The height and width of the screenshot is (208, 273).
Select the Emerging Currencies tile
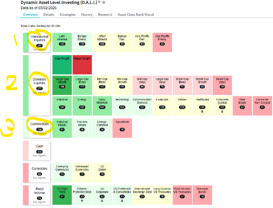tap(62, 171)
